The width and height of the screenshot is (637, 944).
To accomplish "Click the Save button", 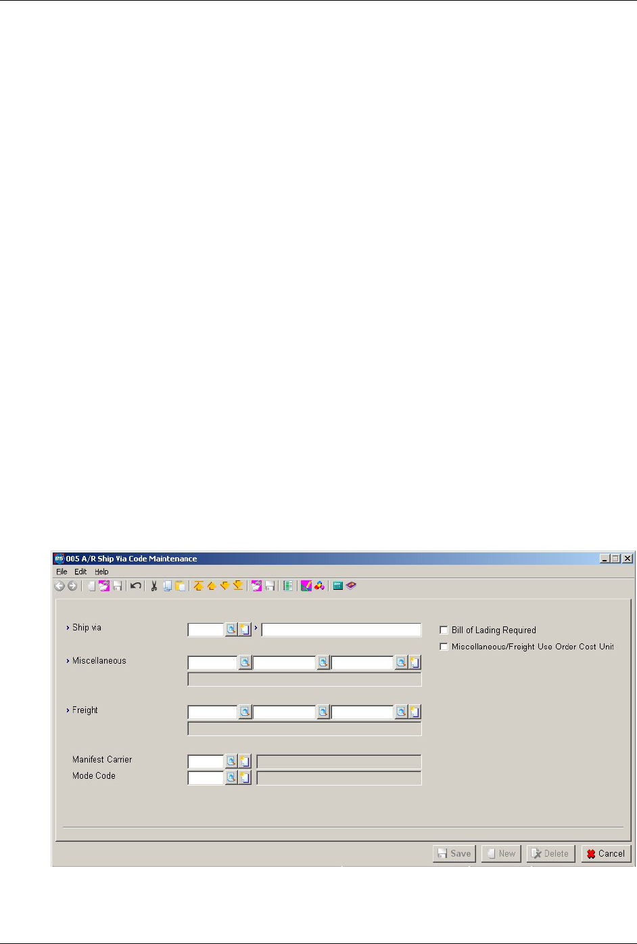I will [x=454, y=853].
